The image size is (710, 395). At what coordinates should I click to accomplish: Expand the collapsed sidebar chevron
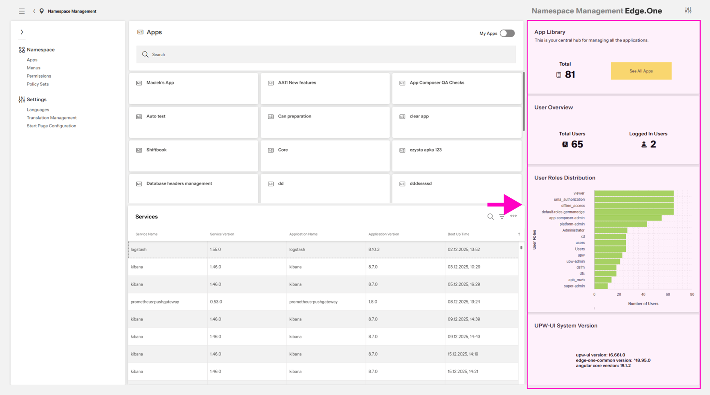(22, 32)
